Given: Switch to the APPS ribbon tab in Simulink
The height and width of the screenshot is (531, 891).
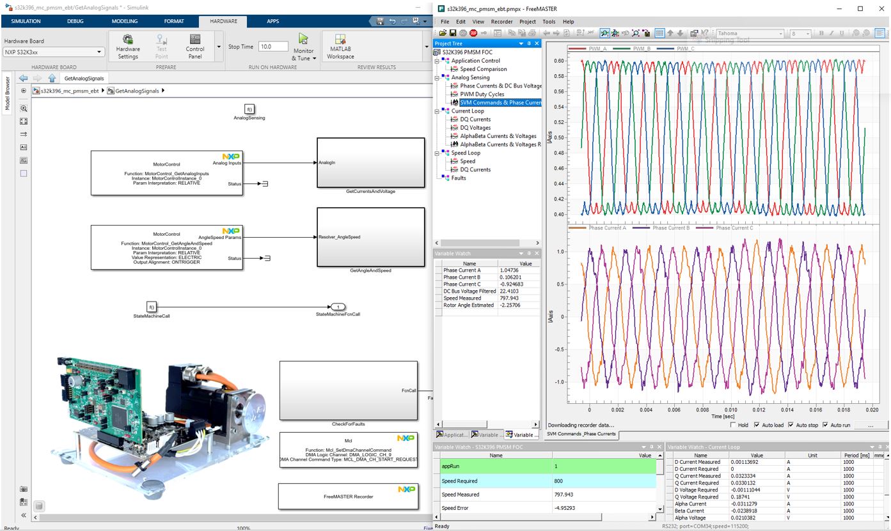Looking at the screenshot, I should (x=272, y=20).
